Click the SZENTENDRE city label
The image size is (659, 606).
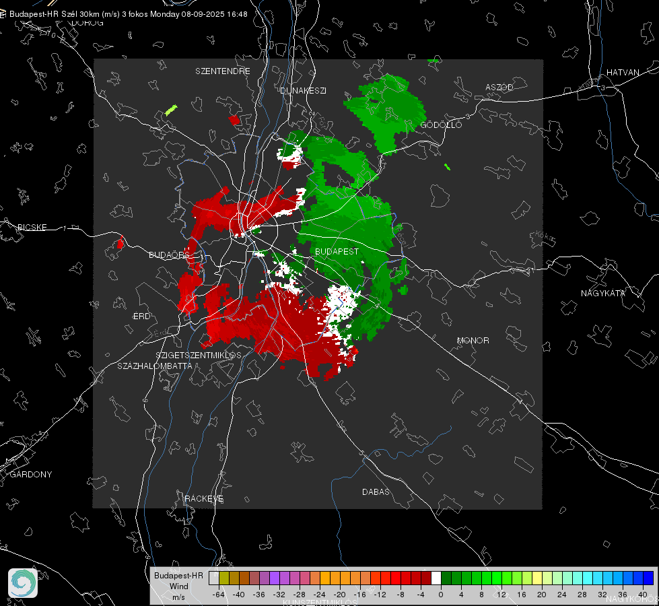(223, 71)
